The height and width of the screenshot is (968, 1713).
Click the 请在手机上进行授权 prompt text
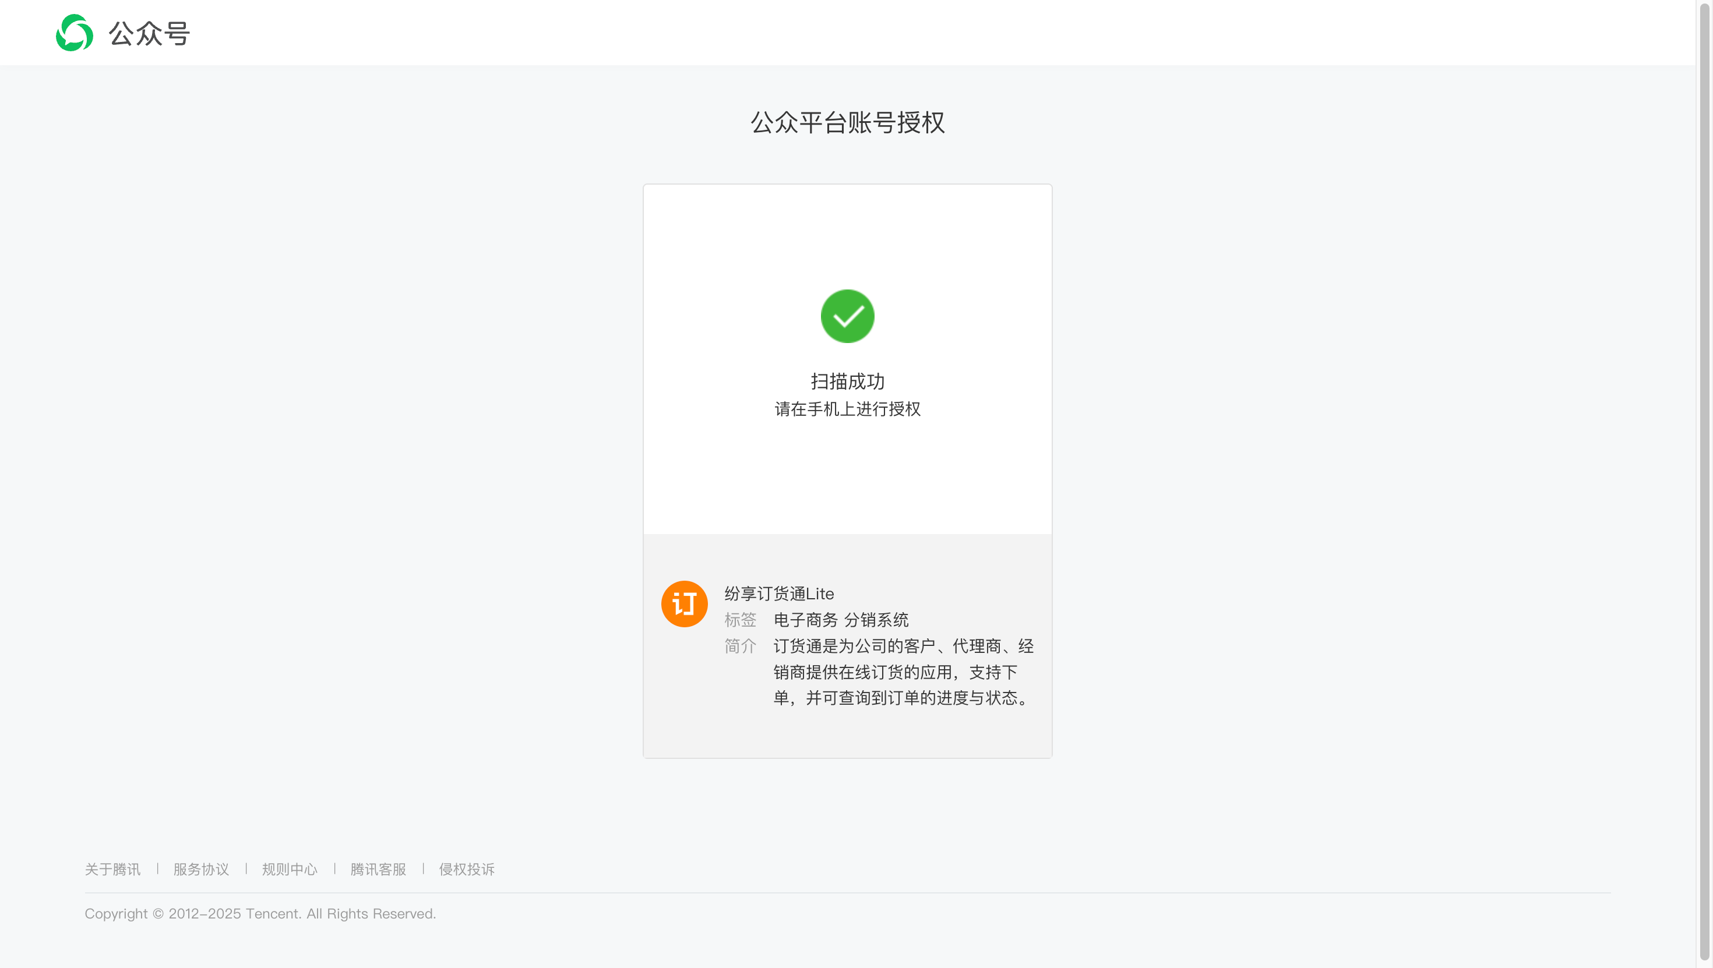(x=847, y=409)
